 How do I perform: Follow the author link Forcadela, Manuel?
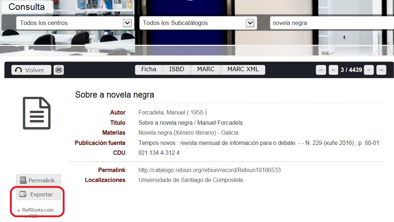[x=172, y=113]
